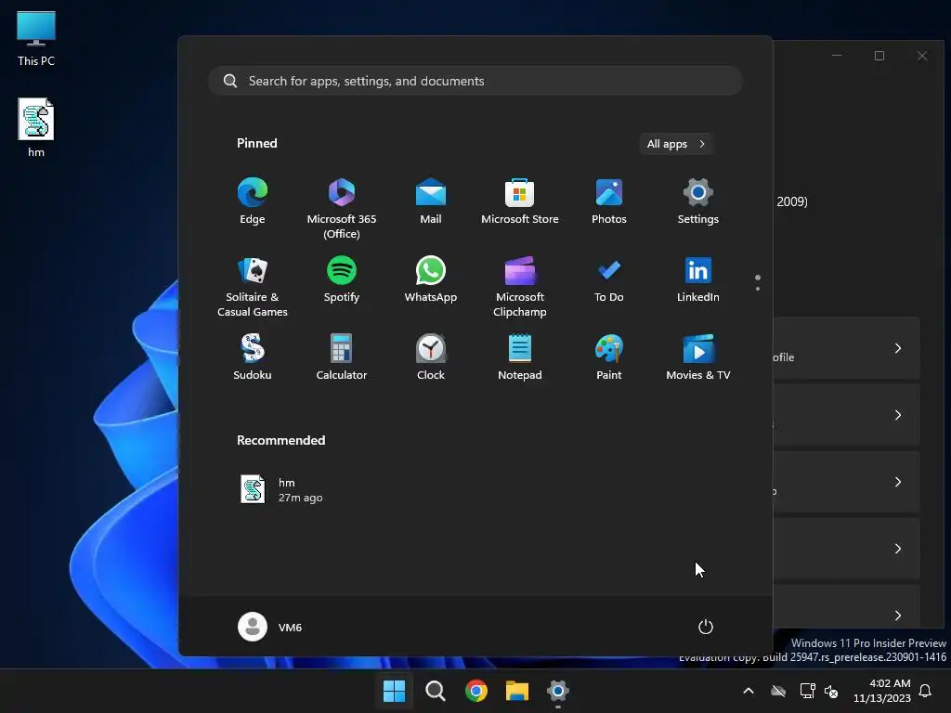Open File Explorer from taskbar
This screenshot has height=713, width=951.
[517, 691]
